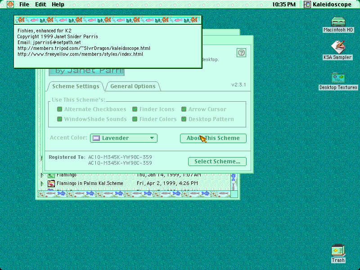Click the Registered To label
Image resolution: width=360 pixels, height=270 pixels.
[67, 157]
